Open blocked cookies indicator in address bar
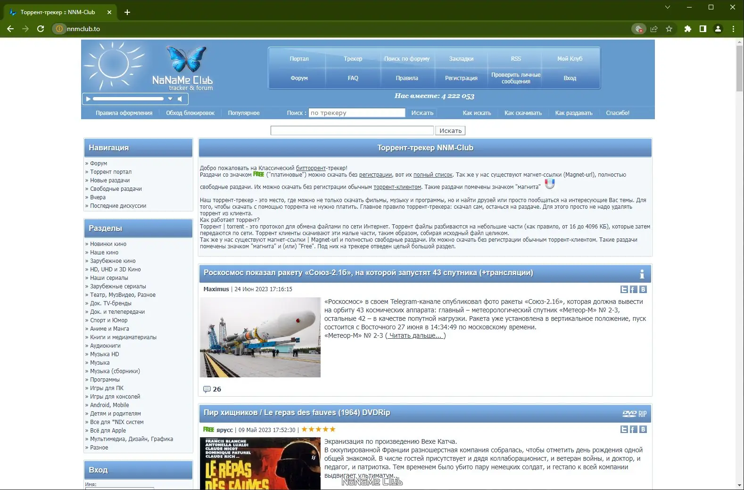 pos(639,29)
